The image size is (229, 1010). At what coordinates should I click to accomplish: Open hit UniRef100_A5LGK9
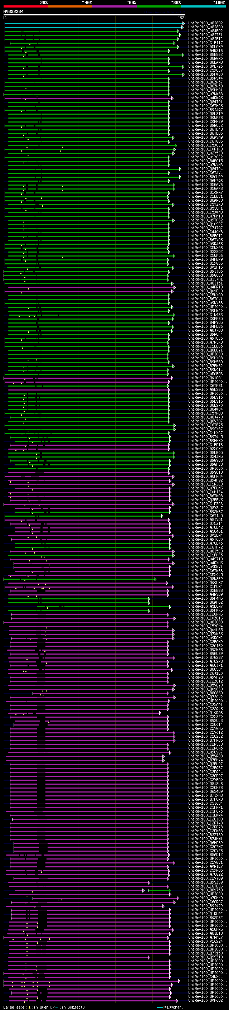(x=205, y=47)
